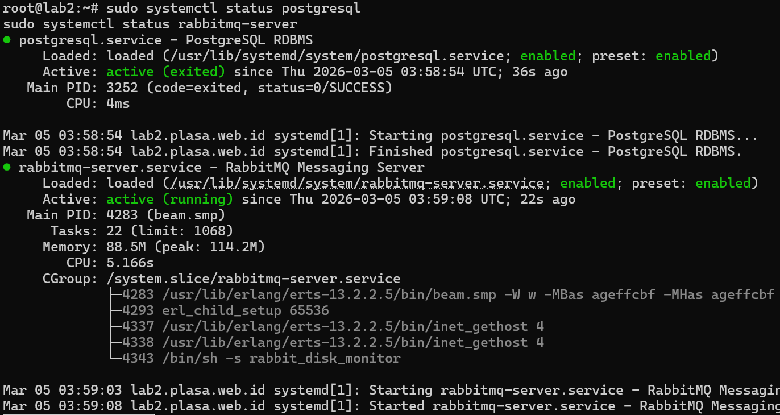Click the green "active (exited)" status text
This screenshot has width=780, height=415.
(x=165, y=72)
